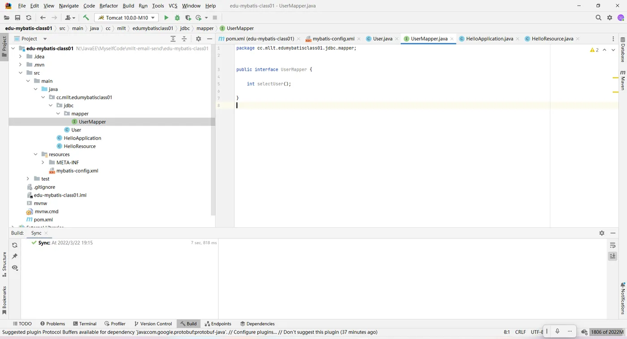The height and width of the screenshot is (339, 627).
Task: Open the Problems tool window
Action: tap(52, 324)
